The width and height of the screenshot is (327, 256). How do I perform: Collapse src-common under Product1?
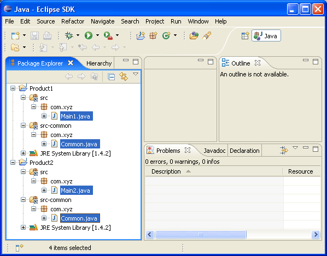pyautogui.click(x=24, y=126)
